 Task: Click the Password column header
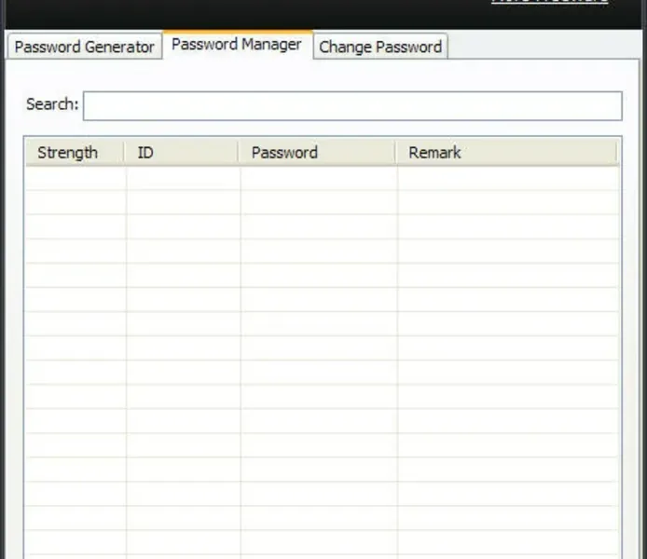(x=284, y=153)
